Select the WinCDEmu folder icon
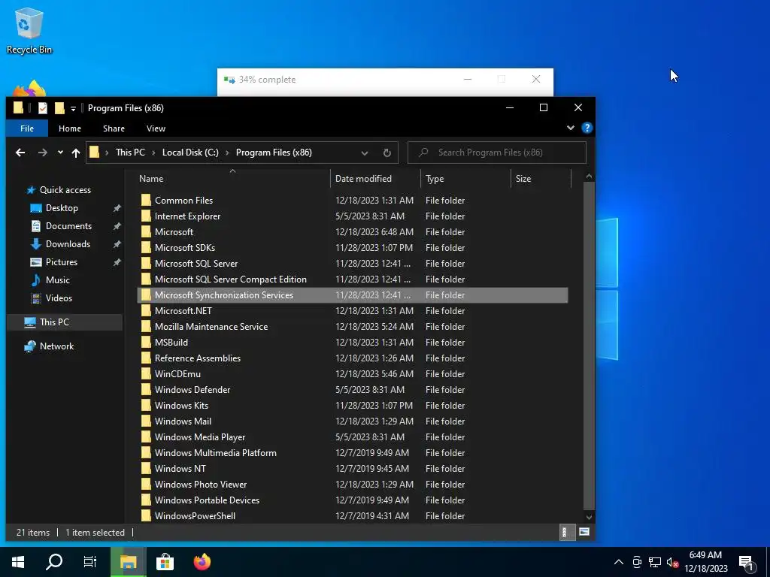The image size is (770, 577). pyautogui.click(x=146, y=374)
